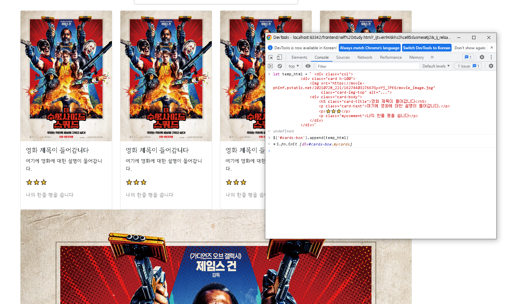This screenshot has width=511, height=304.
Task: Click the first card's description text
Action: click(x=64, y=165)
